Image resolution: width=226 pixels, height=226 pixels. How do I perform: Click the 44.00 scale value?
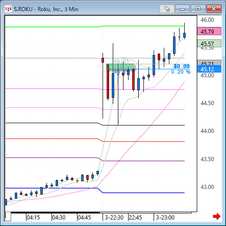(207, 131)
